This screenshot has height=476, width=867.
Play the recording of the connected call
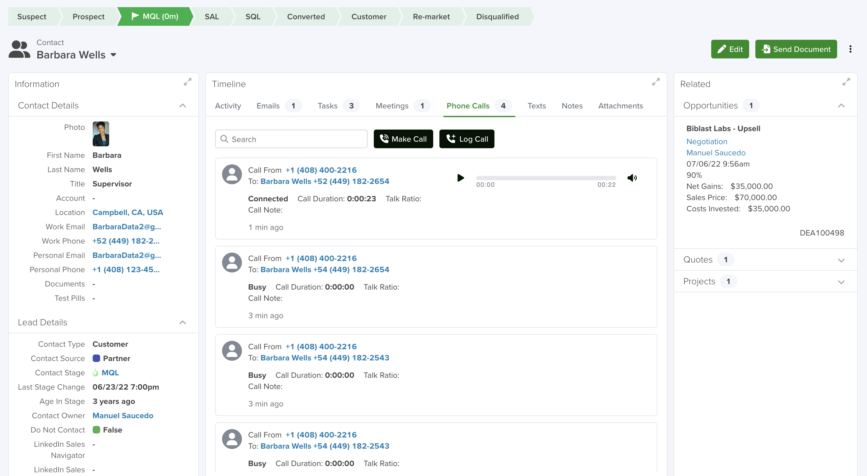click(461, 178)
